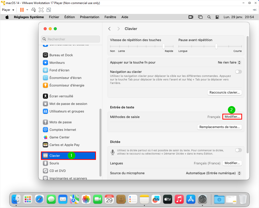Open Notes app in Dock
259x208 pixels.
144,199
